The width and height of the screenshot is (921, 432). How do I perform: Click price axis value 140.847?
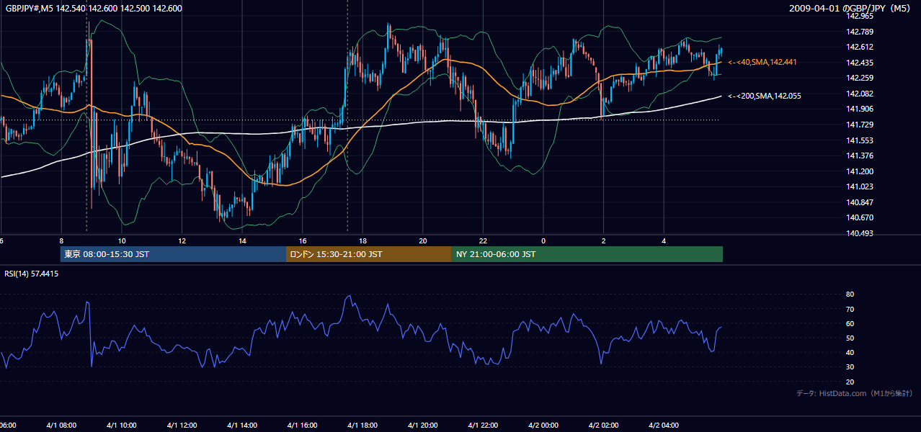[859, 202]
